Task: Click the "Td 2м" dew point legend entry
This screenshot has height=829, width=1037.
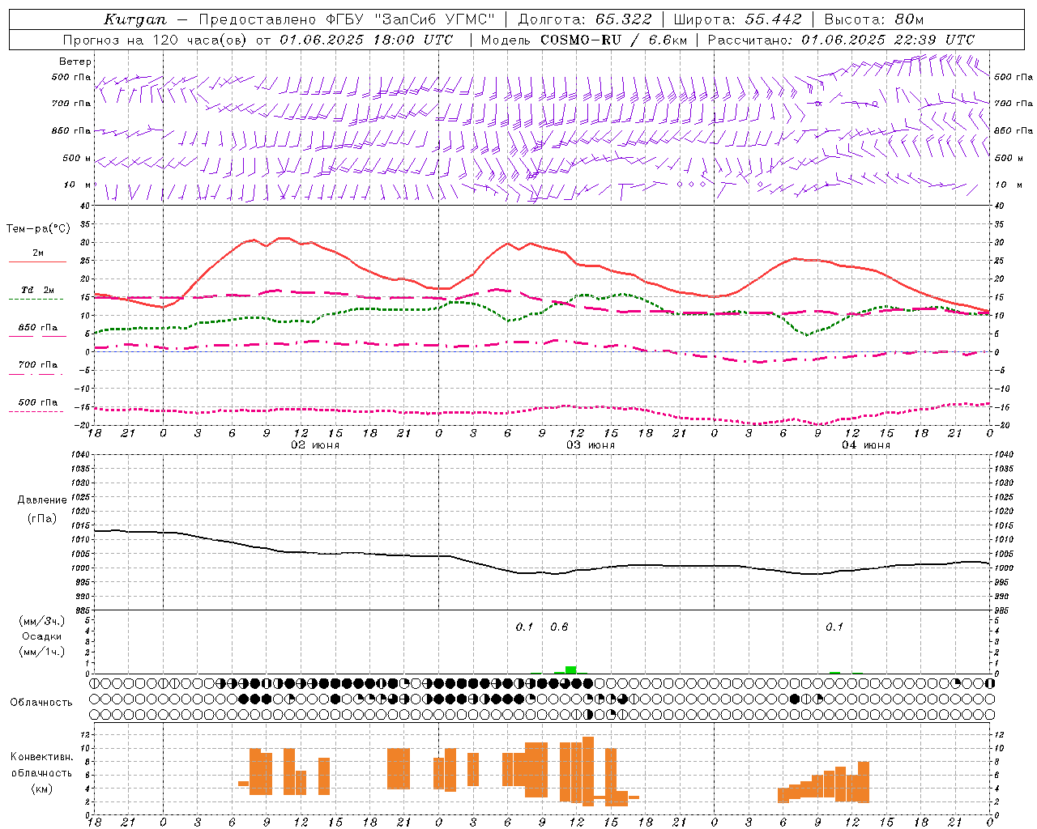Action: 38,290
